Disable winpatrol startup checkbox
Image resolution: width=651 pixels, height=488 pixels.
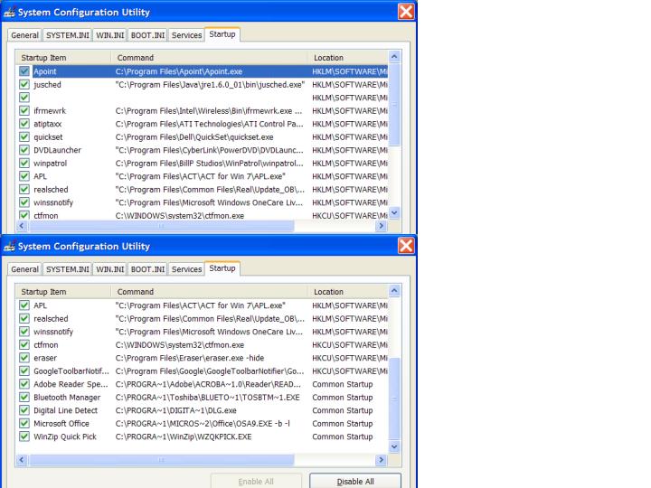pyautogui.click(x=24, y=163)
